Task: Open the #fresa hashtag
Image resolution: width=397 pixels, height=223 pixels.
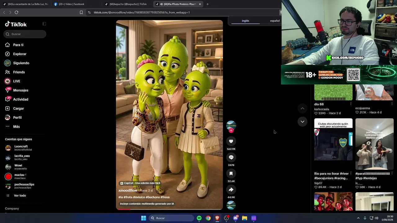Action: tap(165, 197)
